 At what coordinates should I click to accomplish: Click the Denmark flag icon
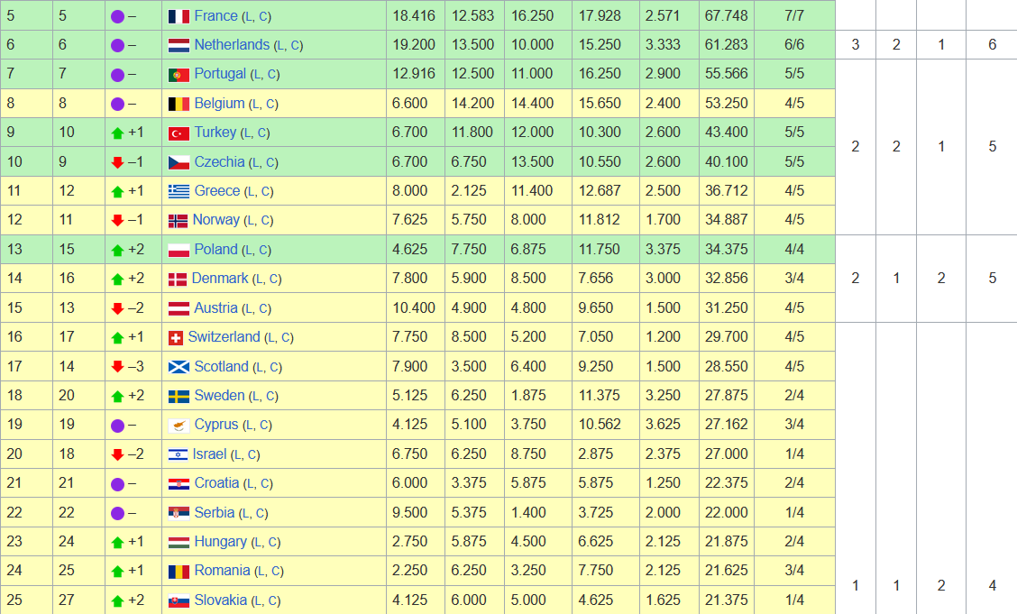(x=177, y=279)
